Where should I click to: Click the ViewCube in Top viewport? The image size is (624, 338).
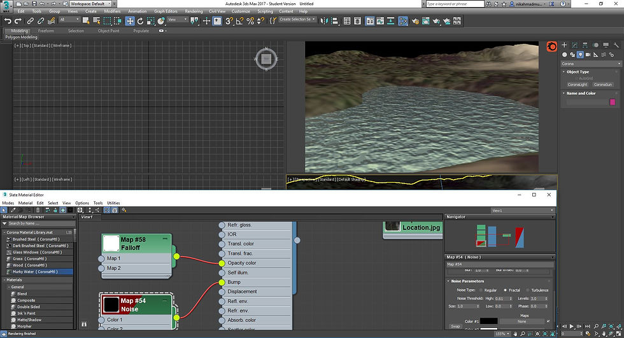[x=266, y=59]
